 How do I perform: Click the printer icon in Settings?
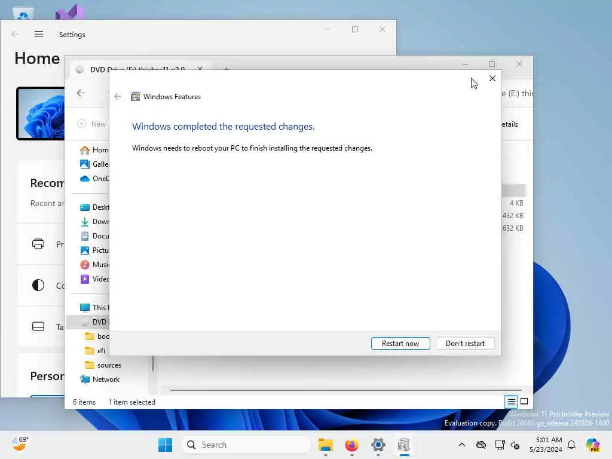[38, 244]
